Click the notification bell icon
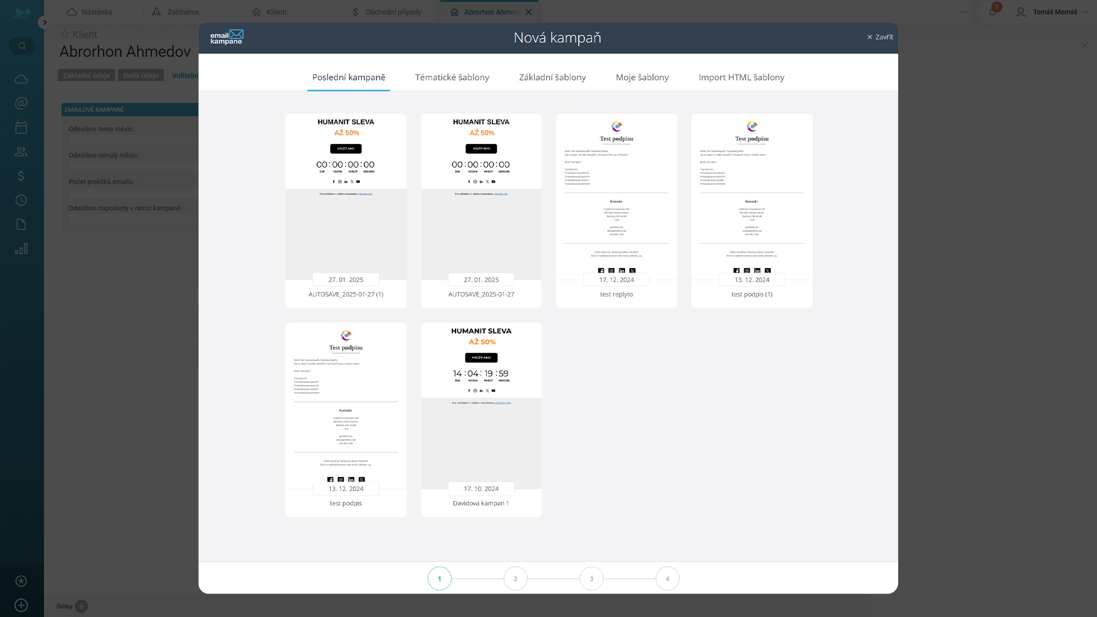The width and height of the screenshot is (1097, 617). pos(992,12)
